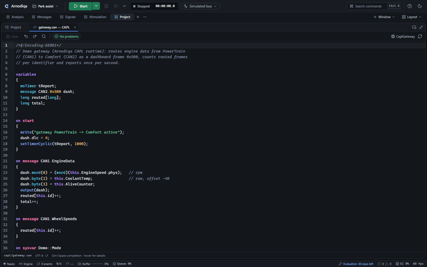Screen dimensions: 427x267
Task: Expand the Start options arrow
Action: click(96, 6)
